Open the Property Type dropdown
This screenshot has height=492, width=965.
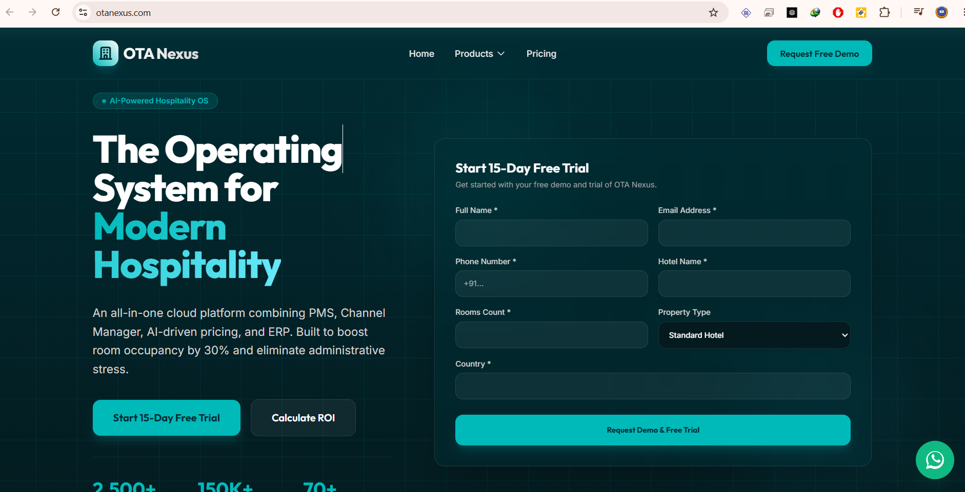[754, 335]
